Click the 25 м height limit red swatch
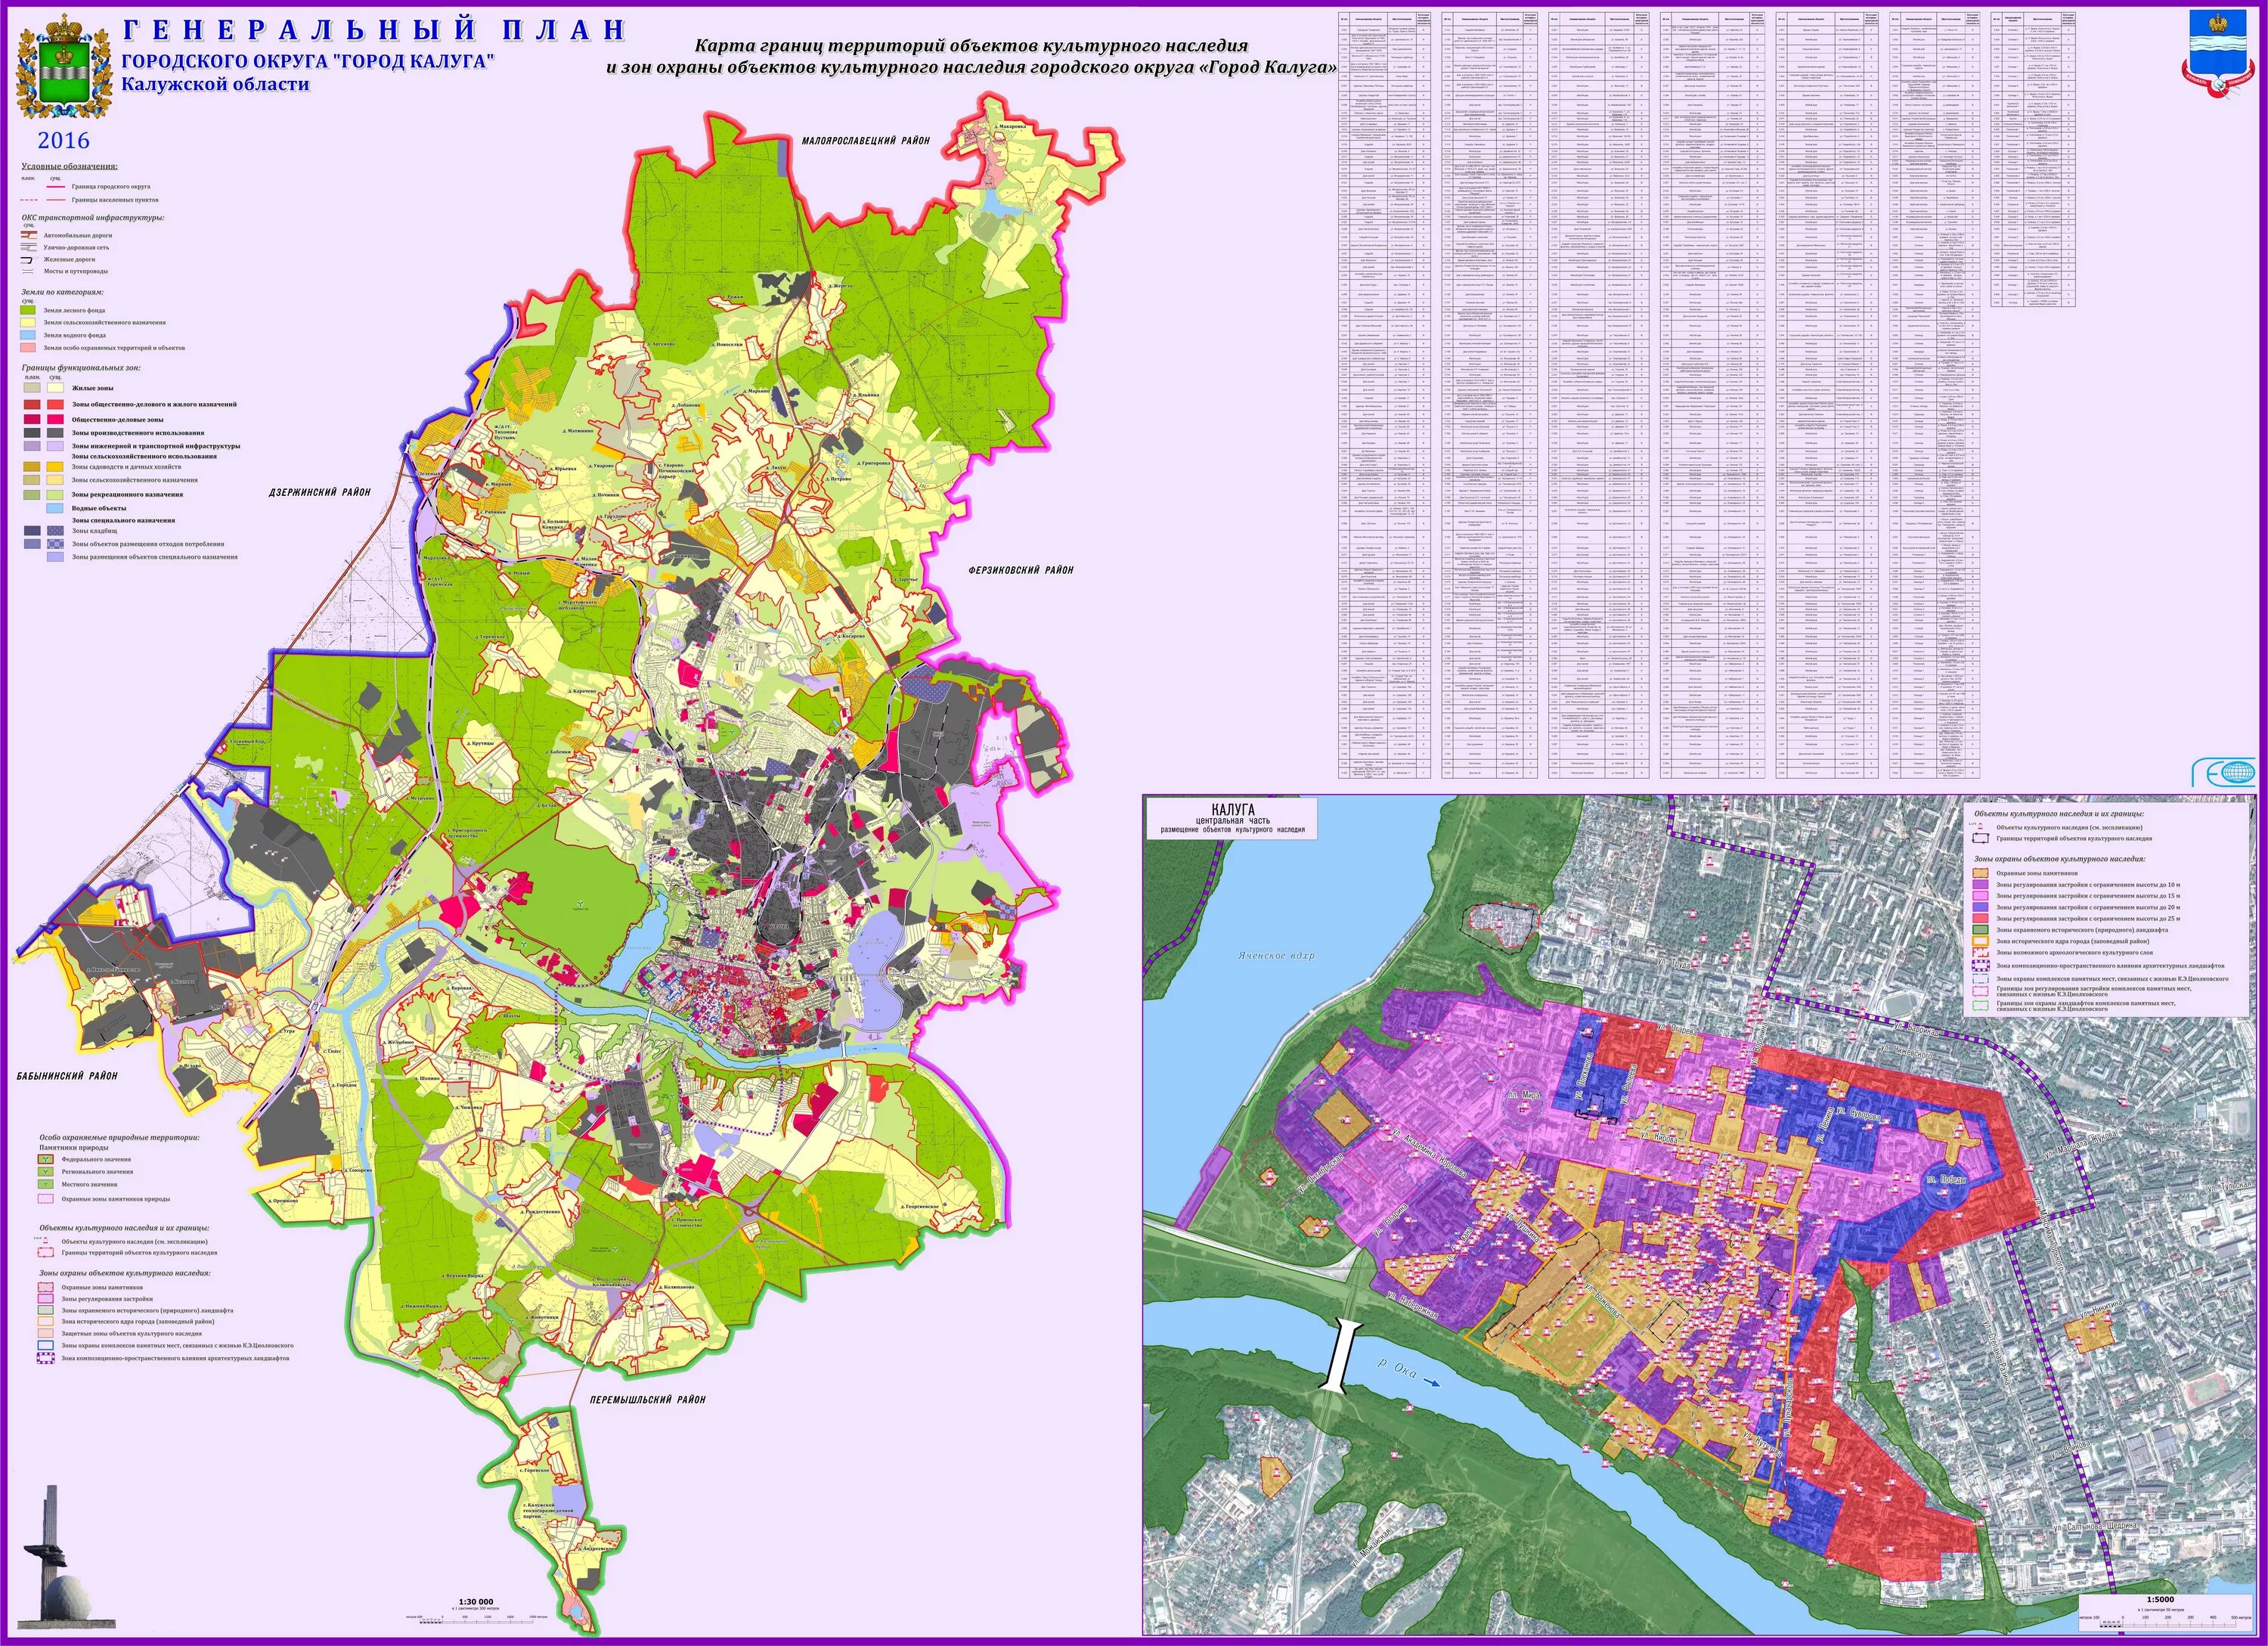This screenshot has width=2268, height=1646. point(1980,918)
